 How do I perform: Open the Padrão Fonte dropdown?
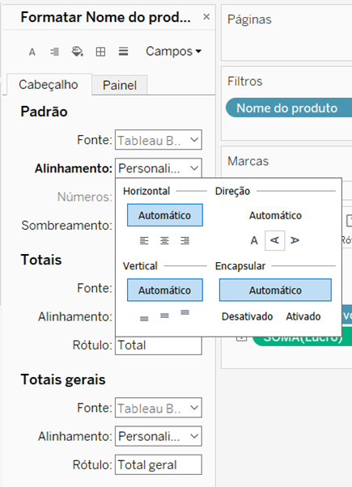159,140
